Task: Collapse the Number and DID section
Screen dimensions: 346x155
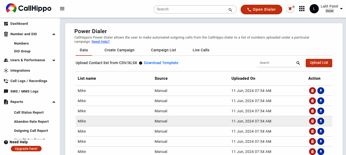Action: tap(54, 34)
